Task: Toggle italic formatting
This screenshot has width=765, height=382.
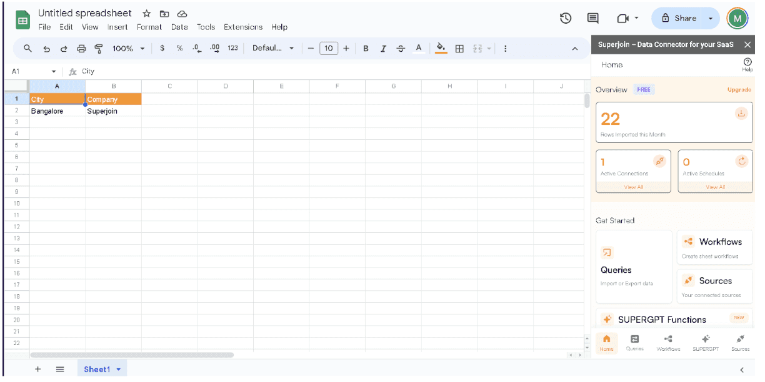Action: click(x=383, y=48)
